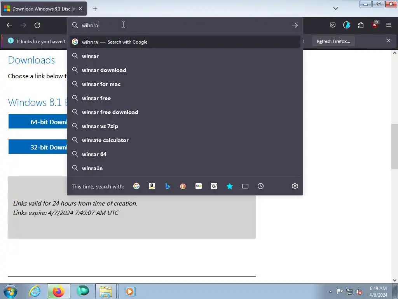
Task: Click the half-circle theme extension icon
Action: 346,25
